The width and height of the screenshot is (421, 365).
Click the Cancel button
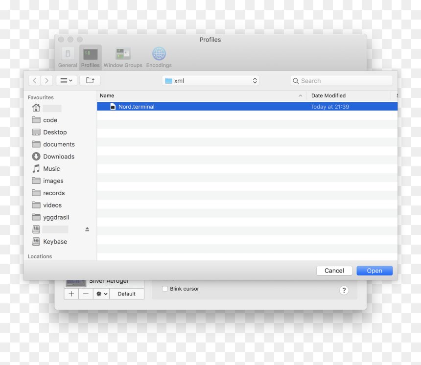[334, 271]
